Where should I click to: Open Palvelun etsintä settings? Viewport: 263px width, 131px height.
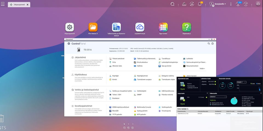tap(166, 95)
